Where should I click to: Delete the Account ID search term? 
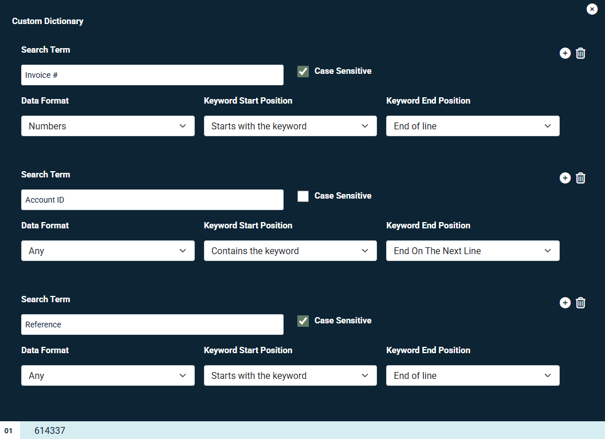click(x=580, y=178)
